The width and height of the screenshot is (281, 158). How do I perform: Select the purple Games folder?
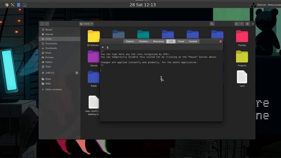pos(94,57)
